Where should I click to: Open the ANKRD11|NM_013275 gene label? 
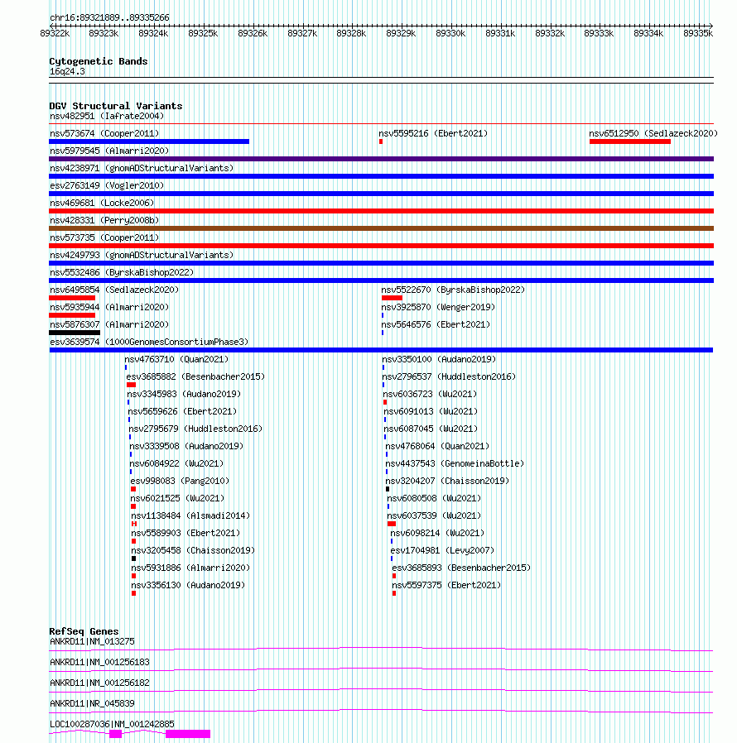click(x=92, y=641)
